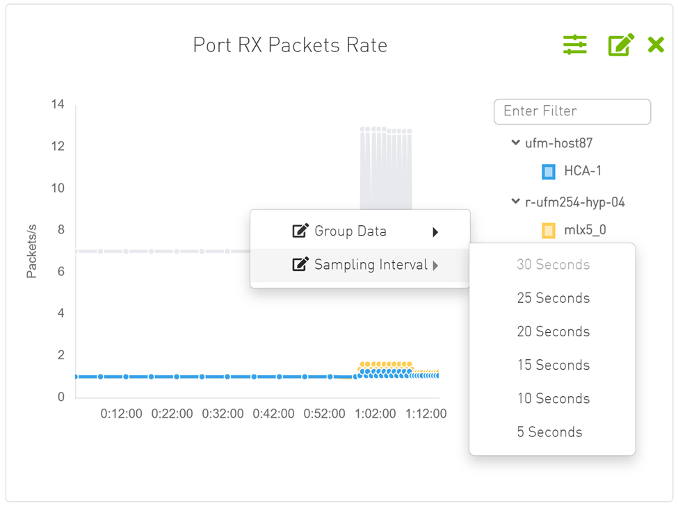The image size is (678, 508).
Task: Toggle the mlx5_0 yellow series checkbox
Action: click(x=549, y=230)
